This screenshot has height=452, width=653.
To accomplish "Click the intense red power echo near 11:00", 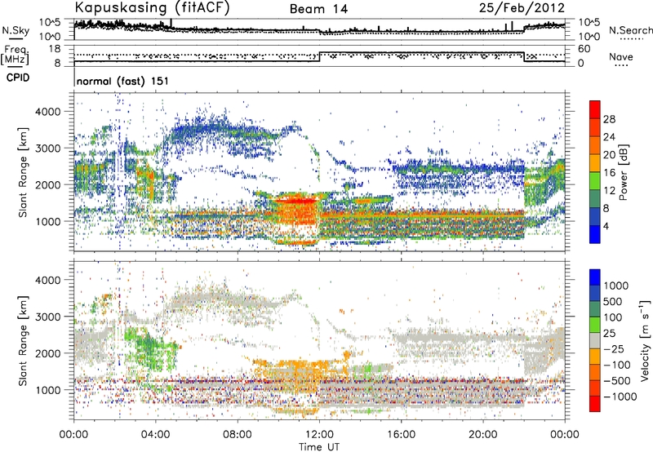I will (295, 202).
